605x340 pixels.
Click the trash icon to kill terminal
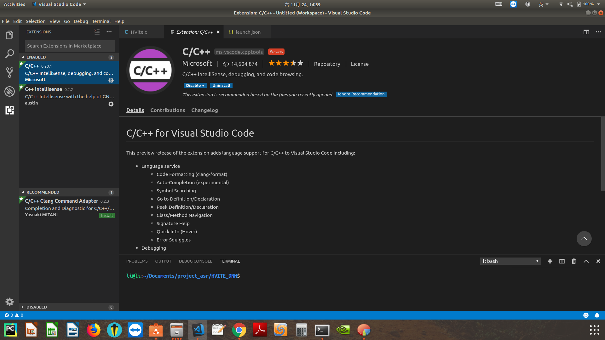pyautogui.click(x=574, y=261)
